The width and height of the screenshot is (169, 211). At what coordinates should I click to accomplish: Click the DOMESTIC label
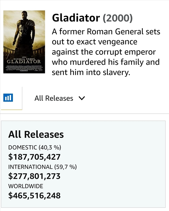coord(23,147)
